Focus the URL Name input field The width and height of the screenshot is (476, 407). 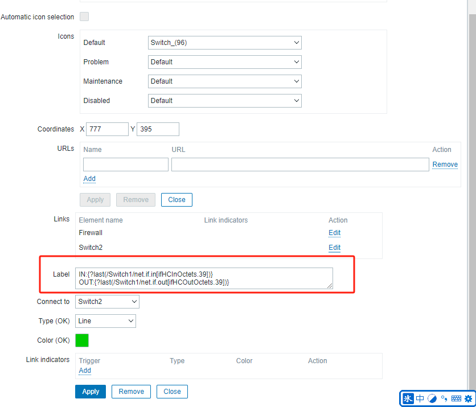pyautogui.click(x=126, y=165)
